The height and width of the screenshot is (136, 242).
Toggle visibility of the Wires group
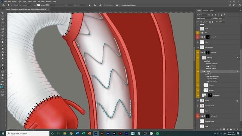click(x=198, y=71)
